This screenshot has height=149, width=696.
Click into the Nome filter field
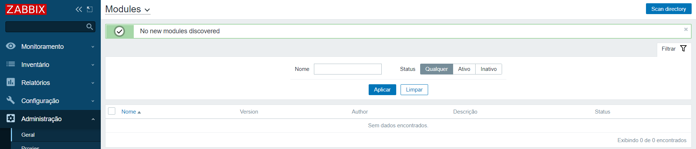[x=348, y=69]
